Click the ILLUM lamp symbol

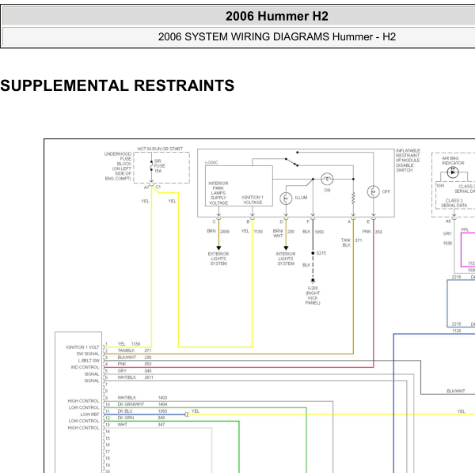(286, 199)
